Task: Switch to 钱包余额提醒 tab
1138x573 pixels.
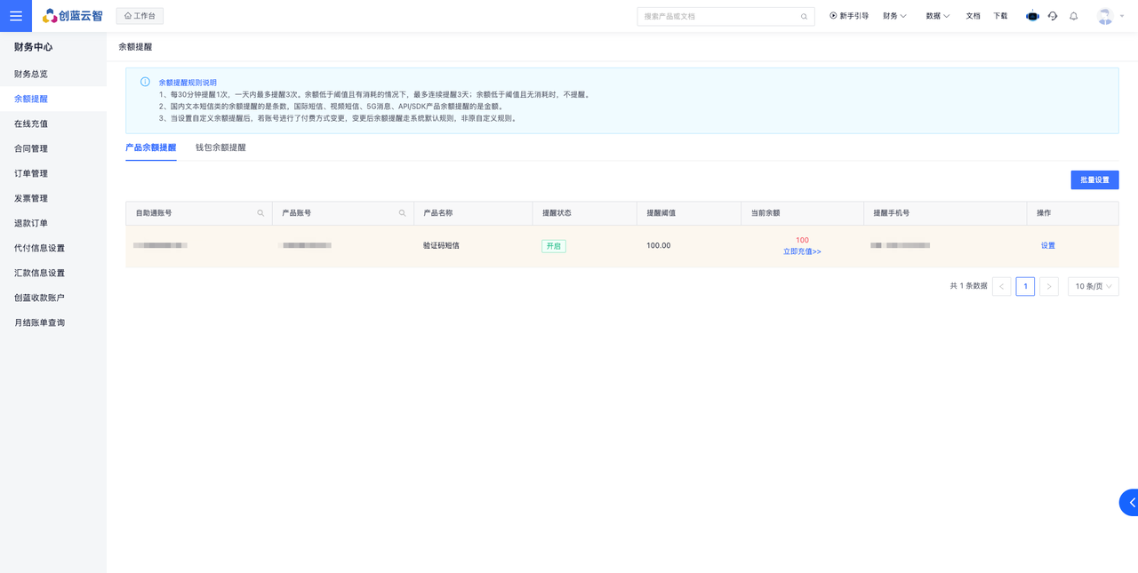Action: coord(220,147)
